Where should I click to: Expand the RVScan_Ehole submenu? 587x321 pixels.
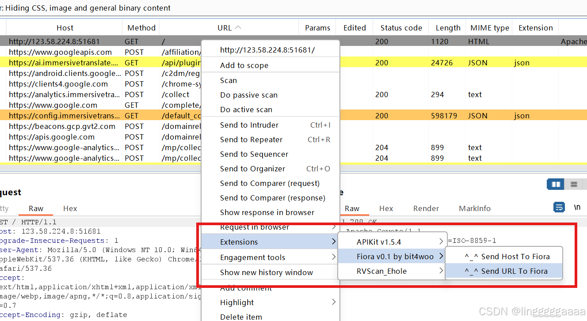(x=391, y=271)
